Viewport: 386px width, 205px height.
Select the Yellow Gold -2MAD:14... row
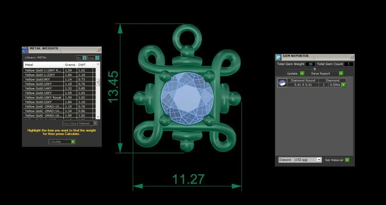point(60,111)
